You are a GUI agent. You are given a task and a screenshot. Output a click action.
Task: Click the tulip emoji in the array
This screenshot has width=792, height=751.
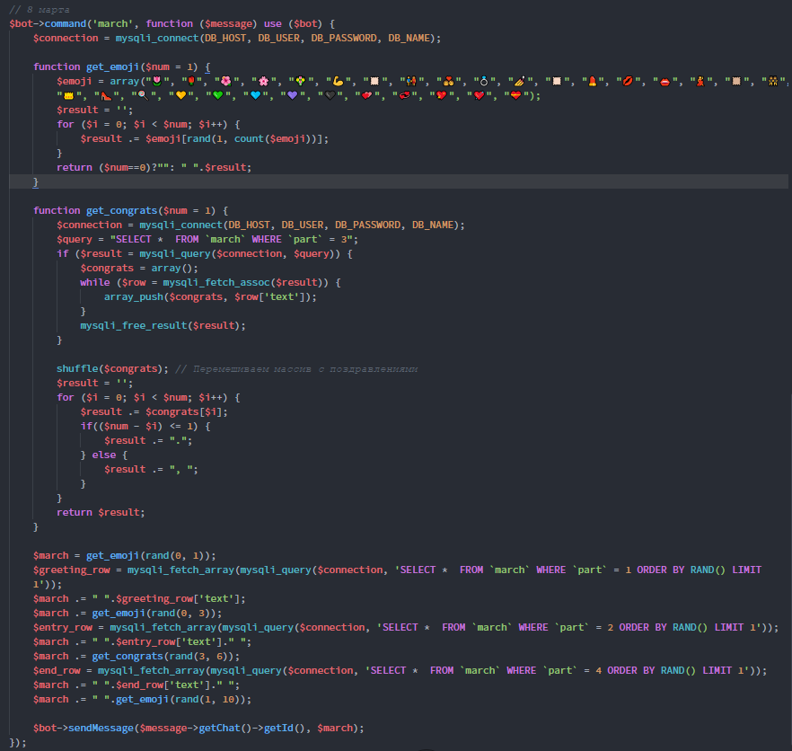point(156,82)
